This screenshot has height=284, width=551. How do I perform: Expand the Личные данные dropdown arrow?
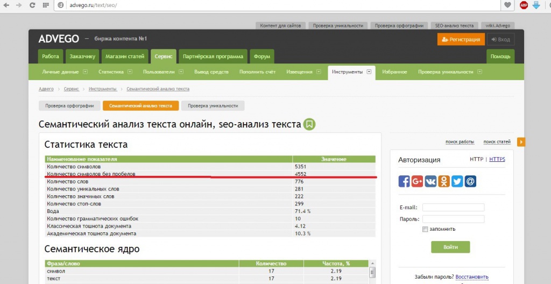(x=85, y=72)
